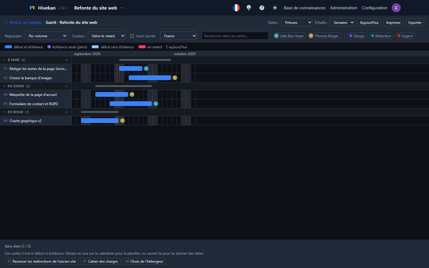Click the début sans échéance legend swatch
The image size is (429, 268).
coord(95,47)
